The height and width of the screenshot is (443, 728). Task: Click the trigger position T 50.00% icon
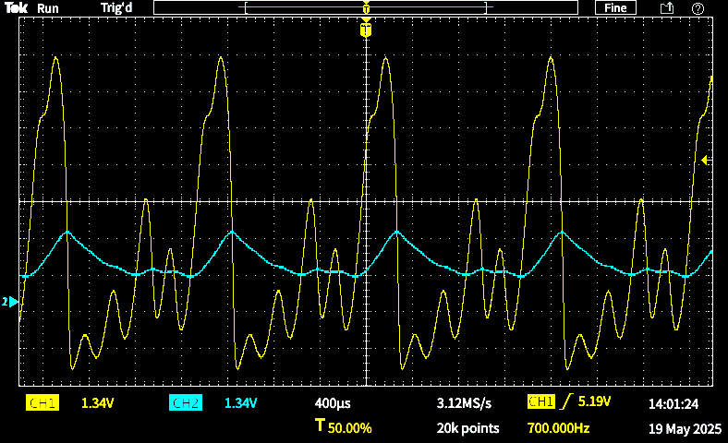320,427
